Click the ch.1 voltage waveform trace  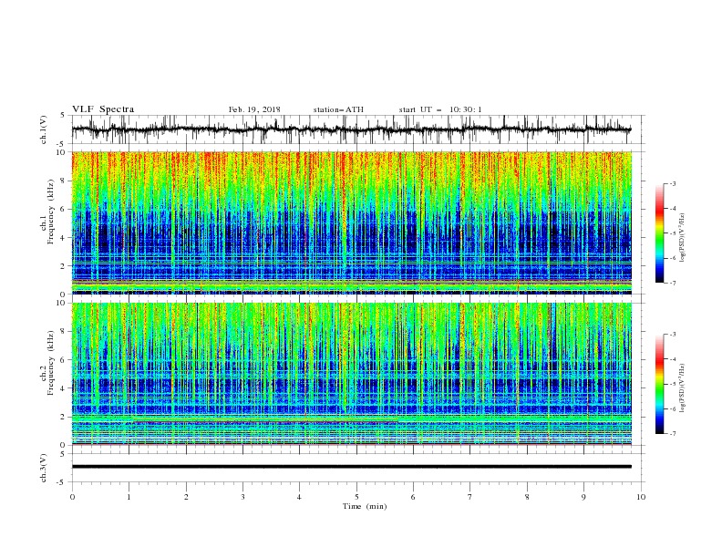tap(351, 129)
